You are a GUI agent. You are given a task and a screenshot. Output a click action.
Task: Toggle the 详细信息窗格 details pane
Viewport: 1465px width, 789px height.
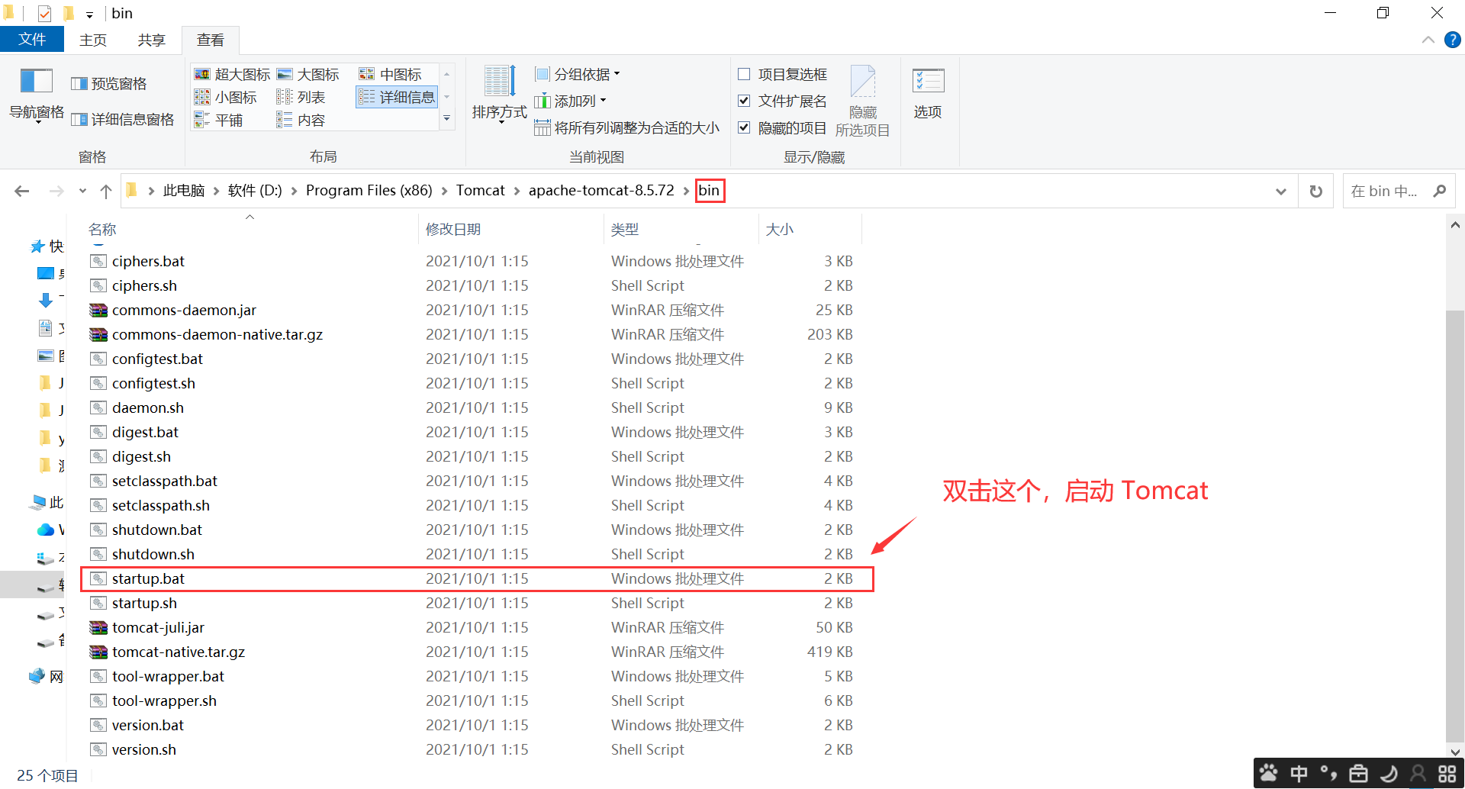point(123,120)
